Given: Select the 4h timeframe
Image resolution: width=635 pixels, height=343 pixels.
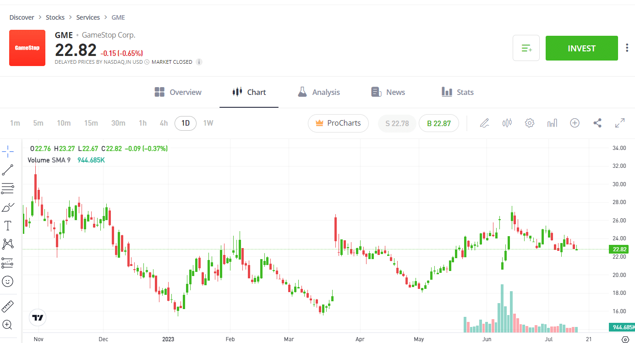Looking at the screenshot, I should pyautogui.click(x=164, y=123).
